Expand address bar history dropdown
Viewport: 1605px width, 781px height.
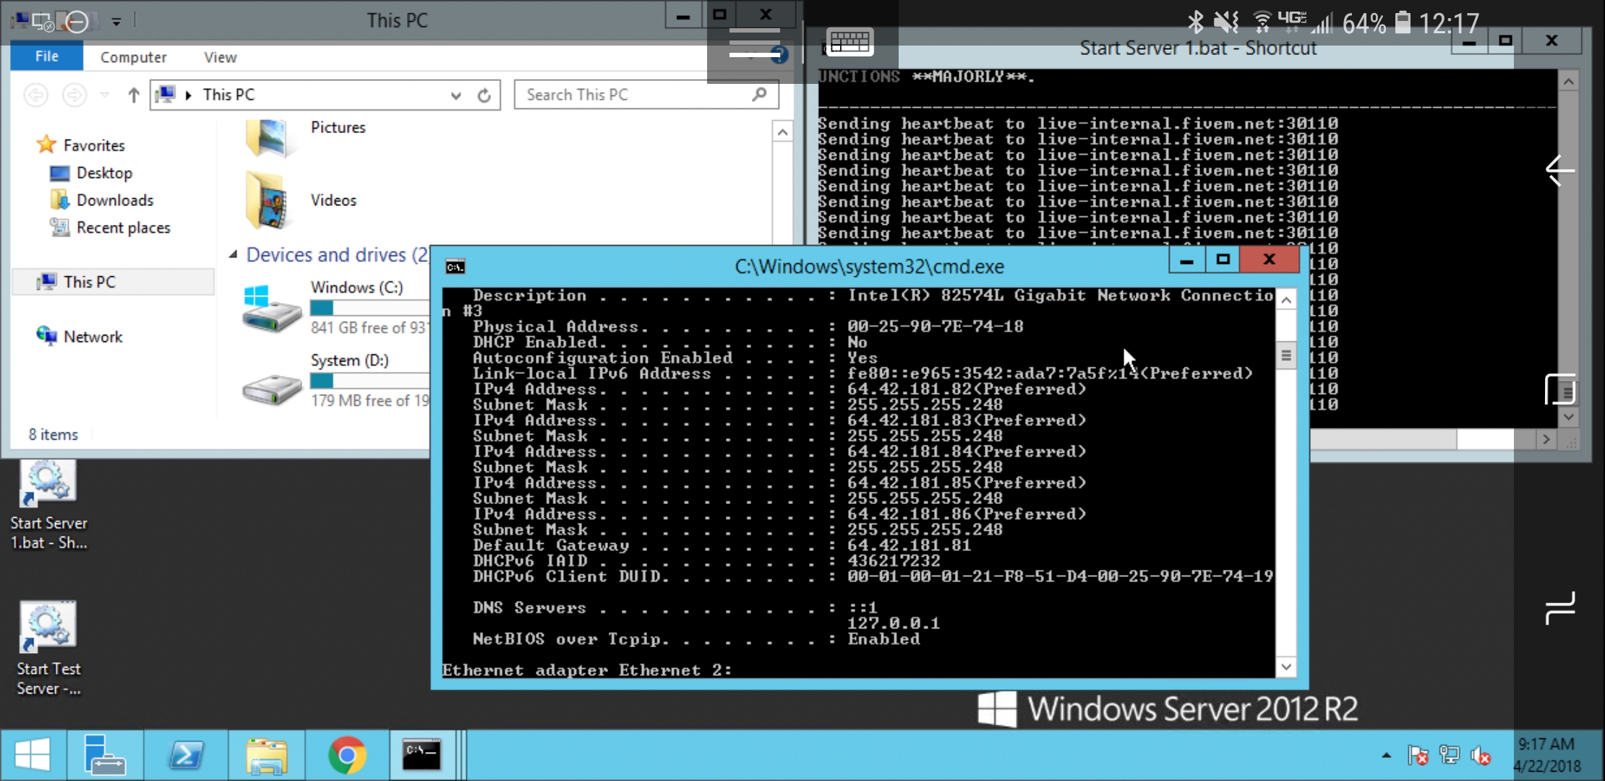[x=455, y=95]
